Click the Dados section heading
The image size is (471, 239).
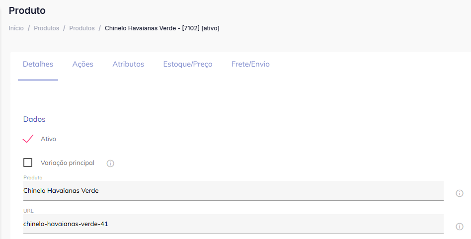click(34, 119)
